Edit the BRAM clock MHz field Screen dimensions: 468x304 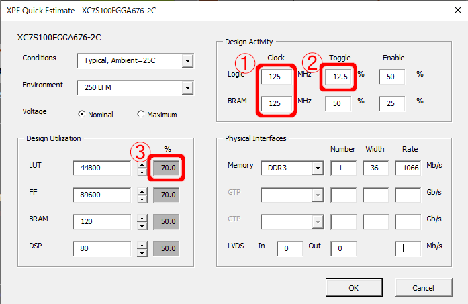coord(276,104)
